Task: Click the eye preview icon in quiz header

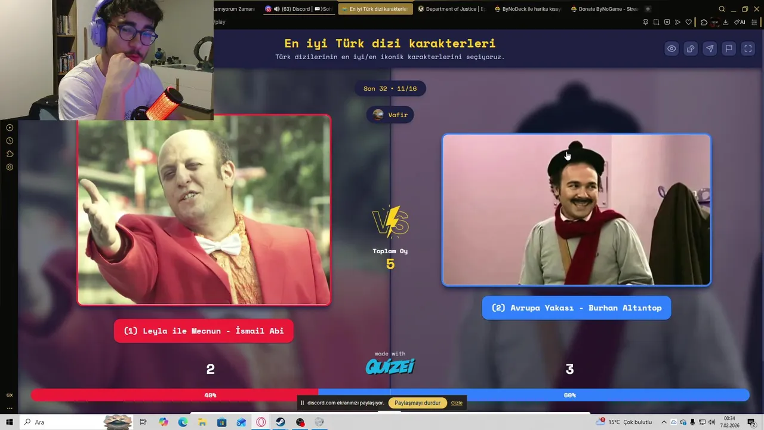Action: pos(671,49)
